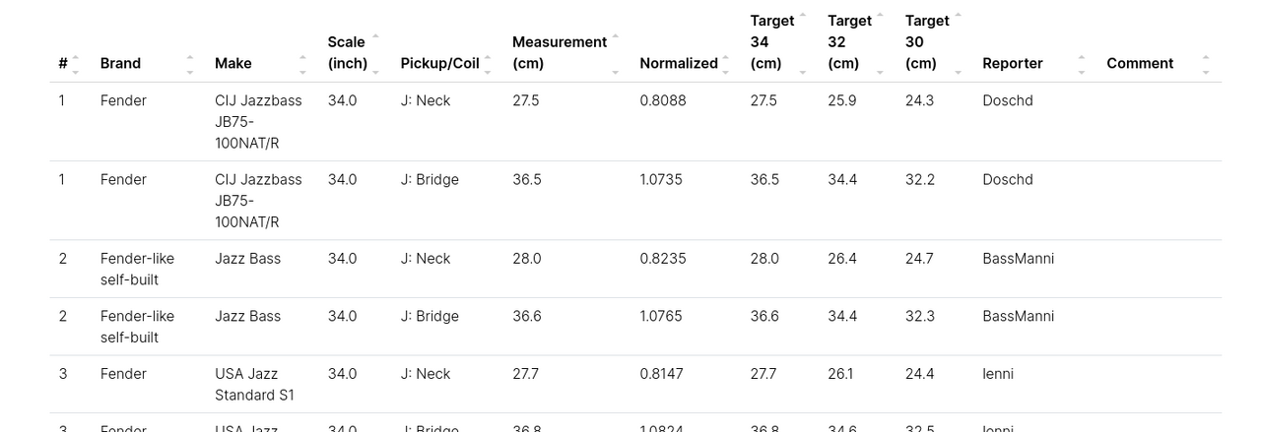Click the Reporter header label
This screenshot has height=432, width=1261.
click(x=1012, y=64)
